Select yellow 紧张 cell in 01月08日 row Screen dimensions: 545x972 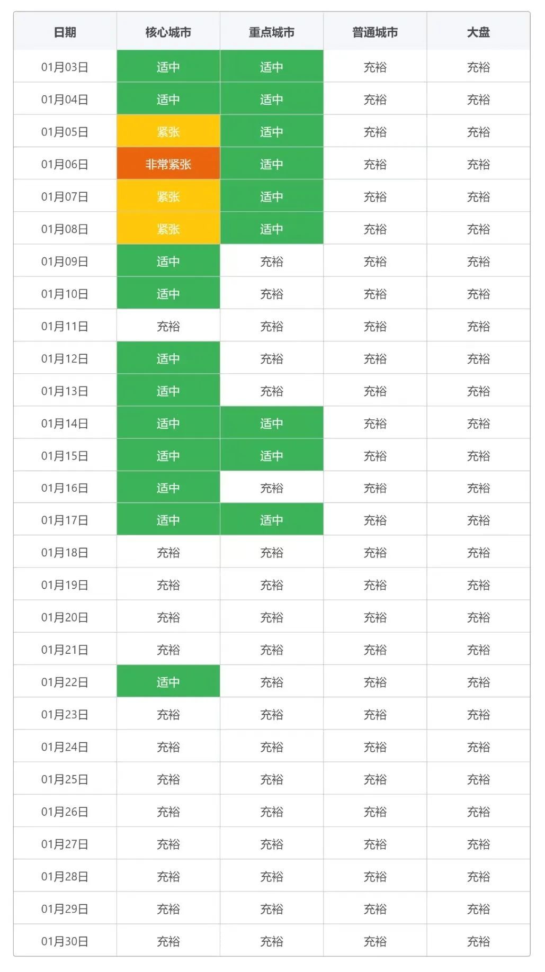pyautogui.click(x=168, y=228)
